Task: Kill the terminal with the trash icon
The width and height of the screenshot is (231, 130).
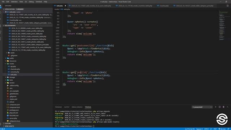Action: tap(223, 107)
